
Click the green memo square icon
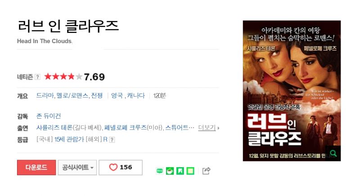coord(190,171)
